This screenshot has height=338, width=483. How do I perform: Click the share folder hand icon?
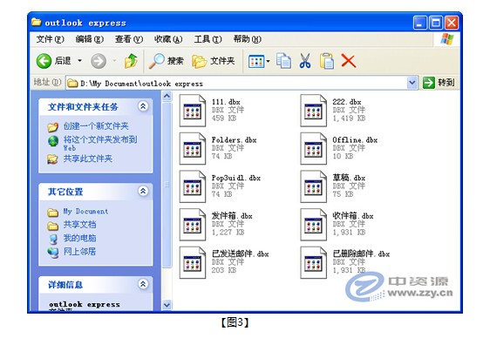(53, 159)
